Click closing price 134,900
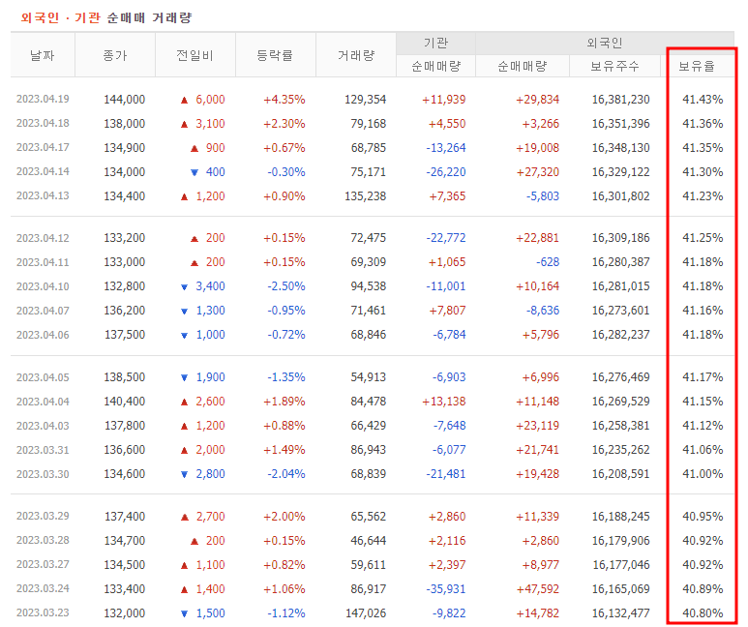 click(x=124, y=147)
